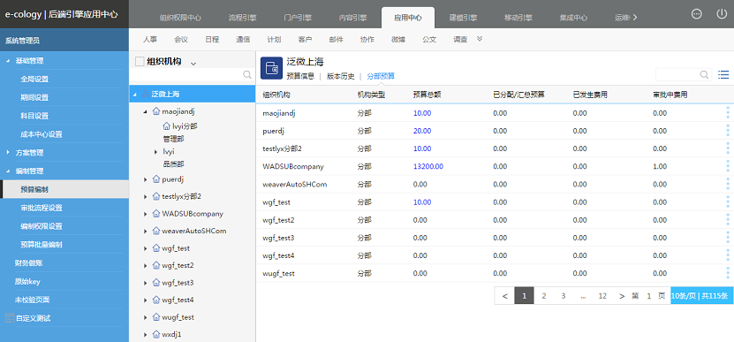Click the power logout icon

pos(722,14)
